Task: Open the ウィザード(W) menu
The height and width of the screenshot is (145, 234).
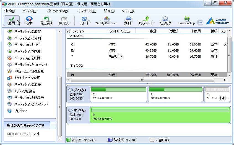Action: (x=87, y=11)
